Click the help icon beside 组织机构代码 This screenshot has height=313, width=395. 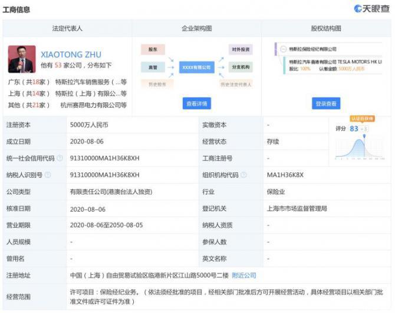[x=245, y=175]
